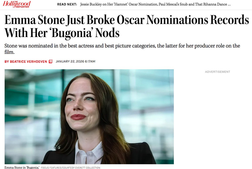The height and width of the screenshot is (169, 252).
Task: Open author Beatrice Verhoeven's byline link
Action: click(x=28, y=61)
